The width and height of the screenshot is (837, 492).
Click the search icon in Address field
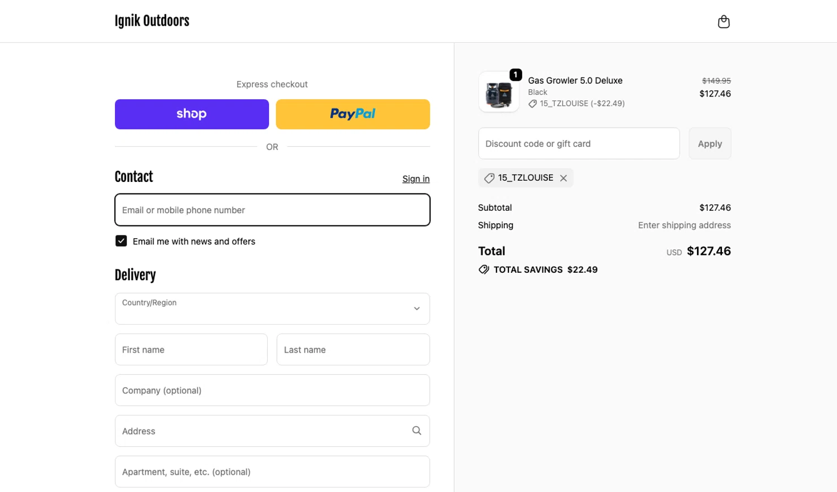(416, 431)
